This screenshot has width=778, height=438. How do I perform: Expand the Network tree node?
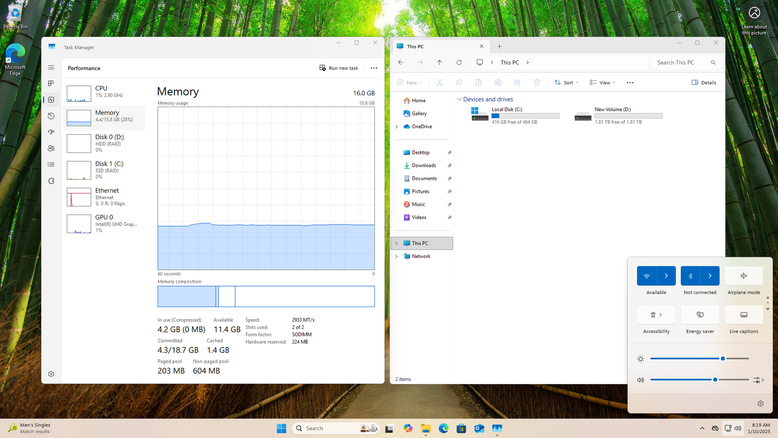click(x=396, y=256)
